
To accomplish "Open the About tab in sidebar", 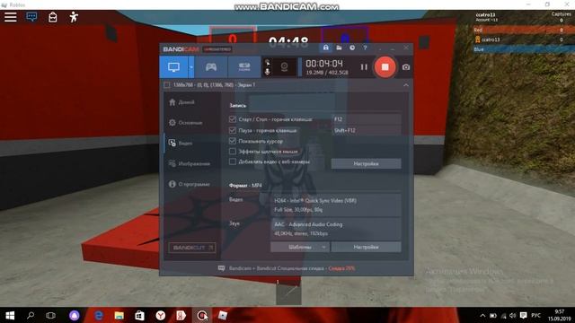I will (x=190, y=184).
